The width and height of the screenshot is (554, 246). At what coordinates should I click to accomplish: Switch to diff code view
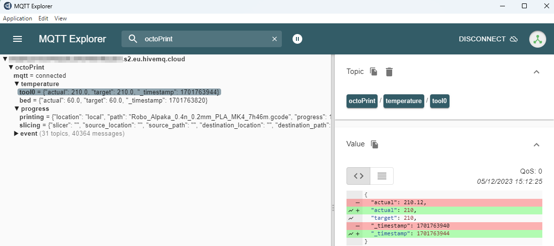click(x=359, y=176)
